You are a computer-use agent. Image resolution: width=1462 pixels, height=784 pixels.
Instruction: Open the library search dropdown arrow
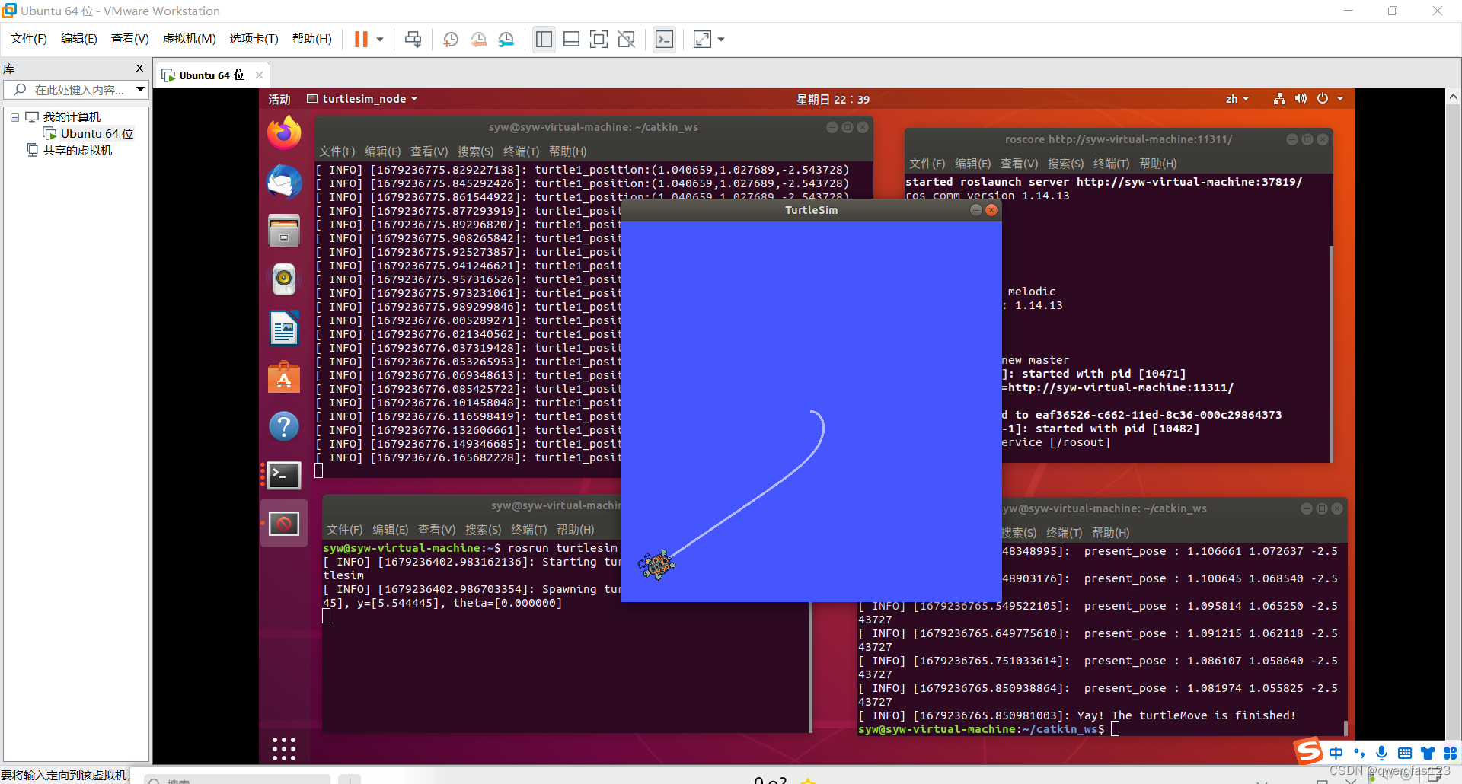pyautogui.click(x=140, y=90)
